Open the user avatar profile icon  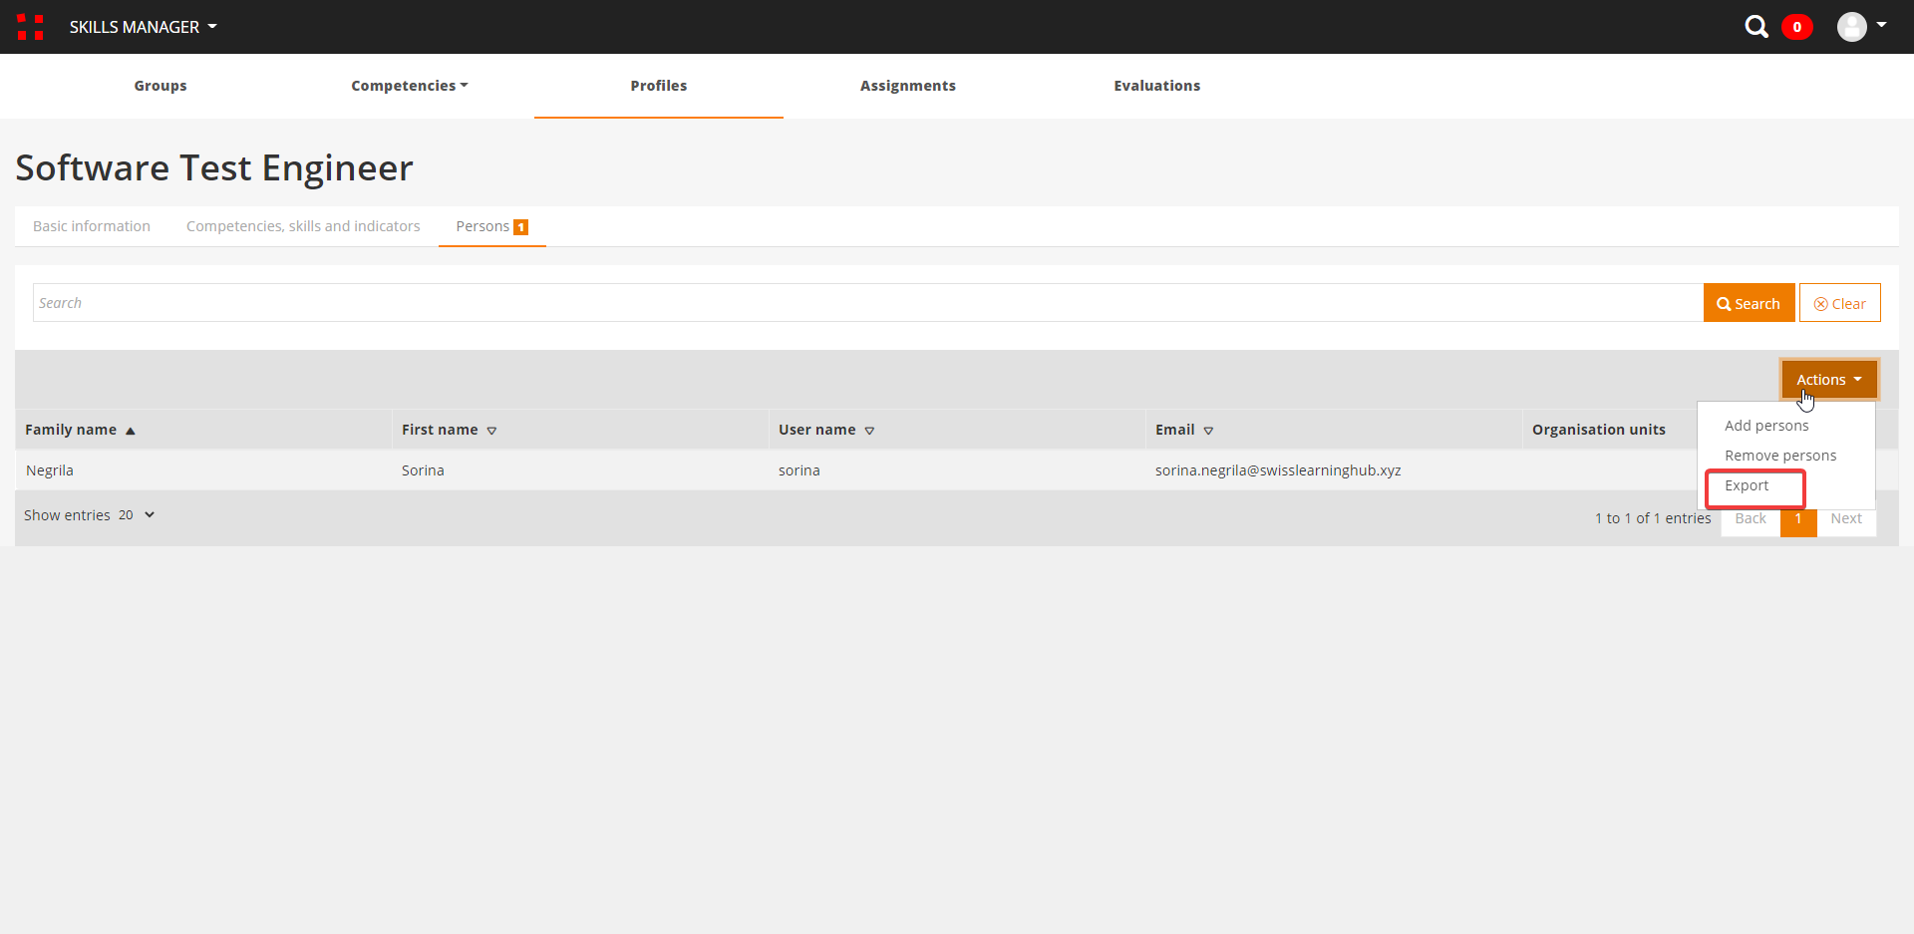click(x=1851, y=27)
